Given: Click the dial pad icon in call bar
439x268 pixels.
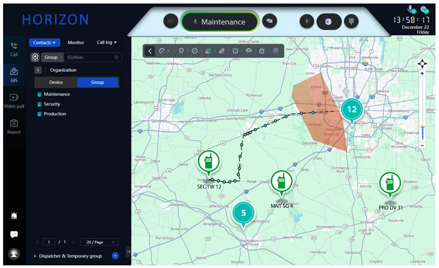Looking at the screenshot, I should (x=351, y=21).
